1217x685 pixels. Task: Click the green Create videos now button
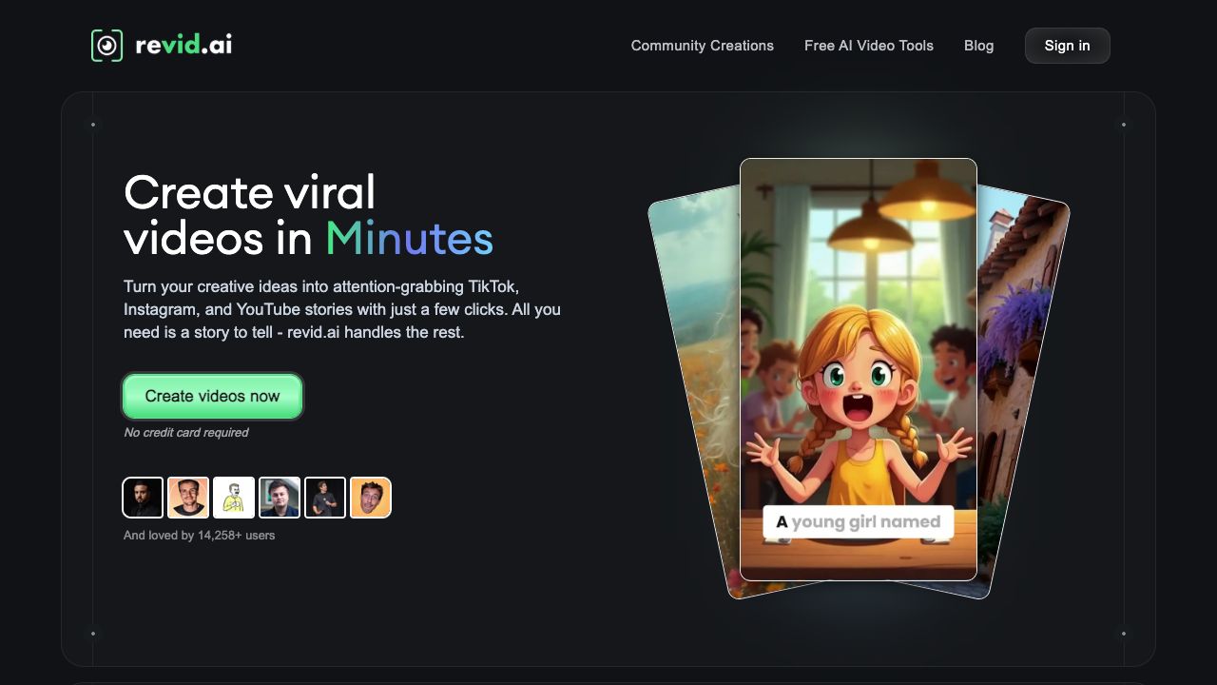click(212, 397)
